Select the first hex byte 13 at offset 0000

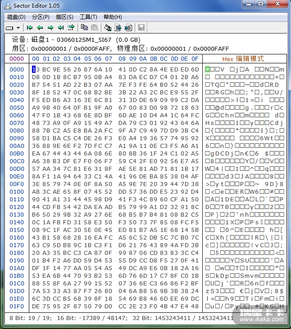36,70
